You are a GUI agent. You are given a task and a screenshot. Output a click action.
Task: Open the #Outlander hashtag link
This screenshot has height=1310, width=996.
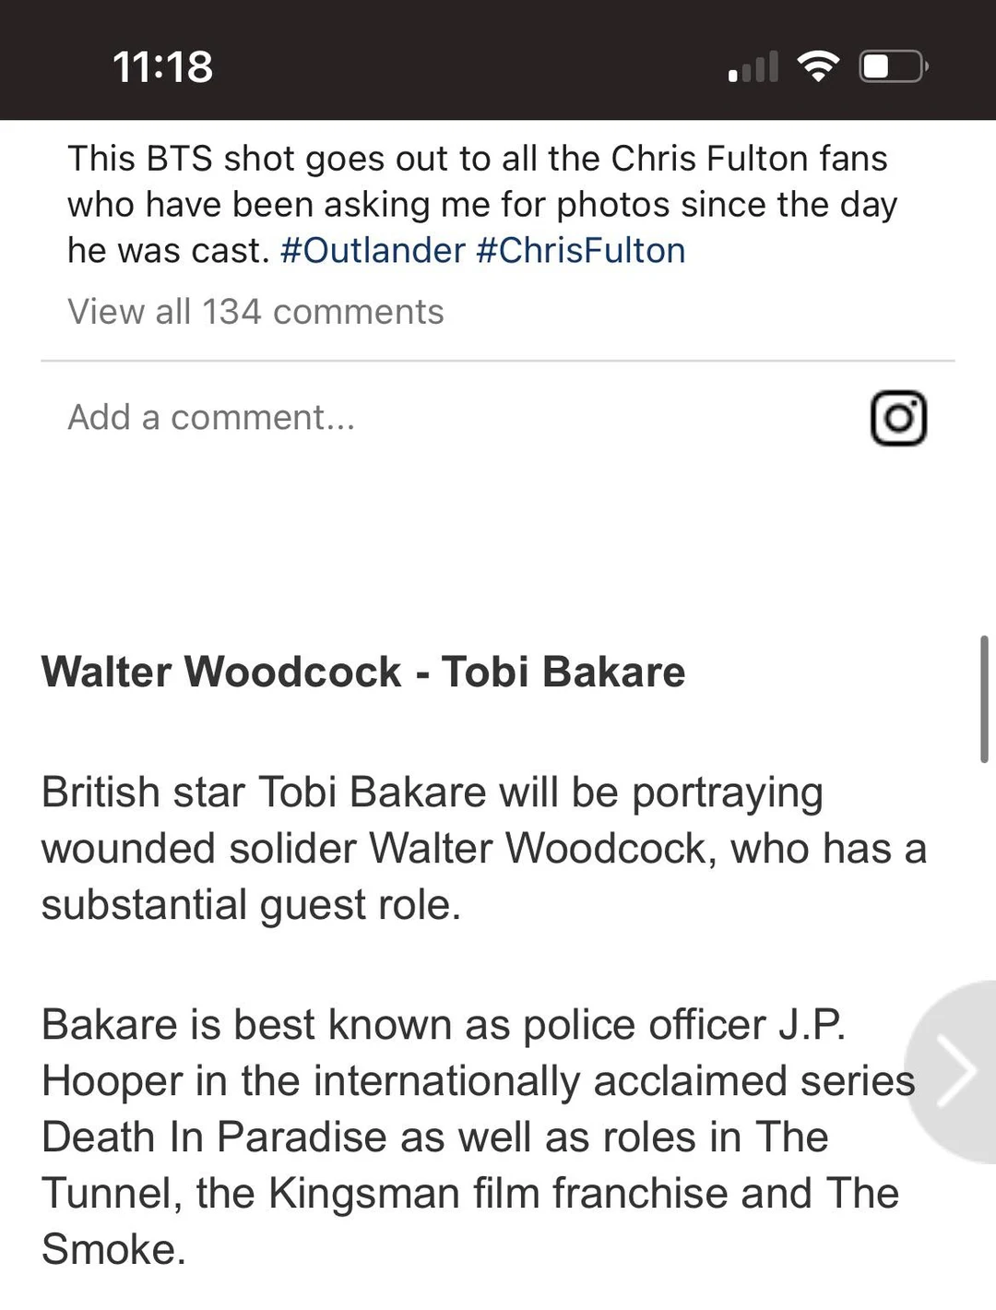coord(373,251)
